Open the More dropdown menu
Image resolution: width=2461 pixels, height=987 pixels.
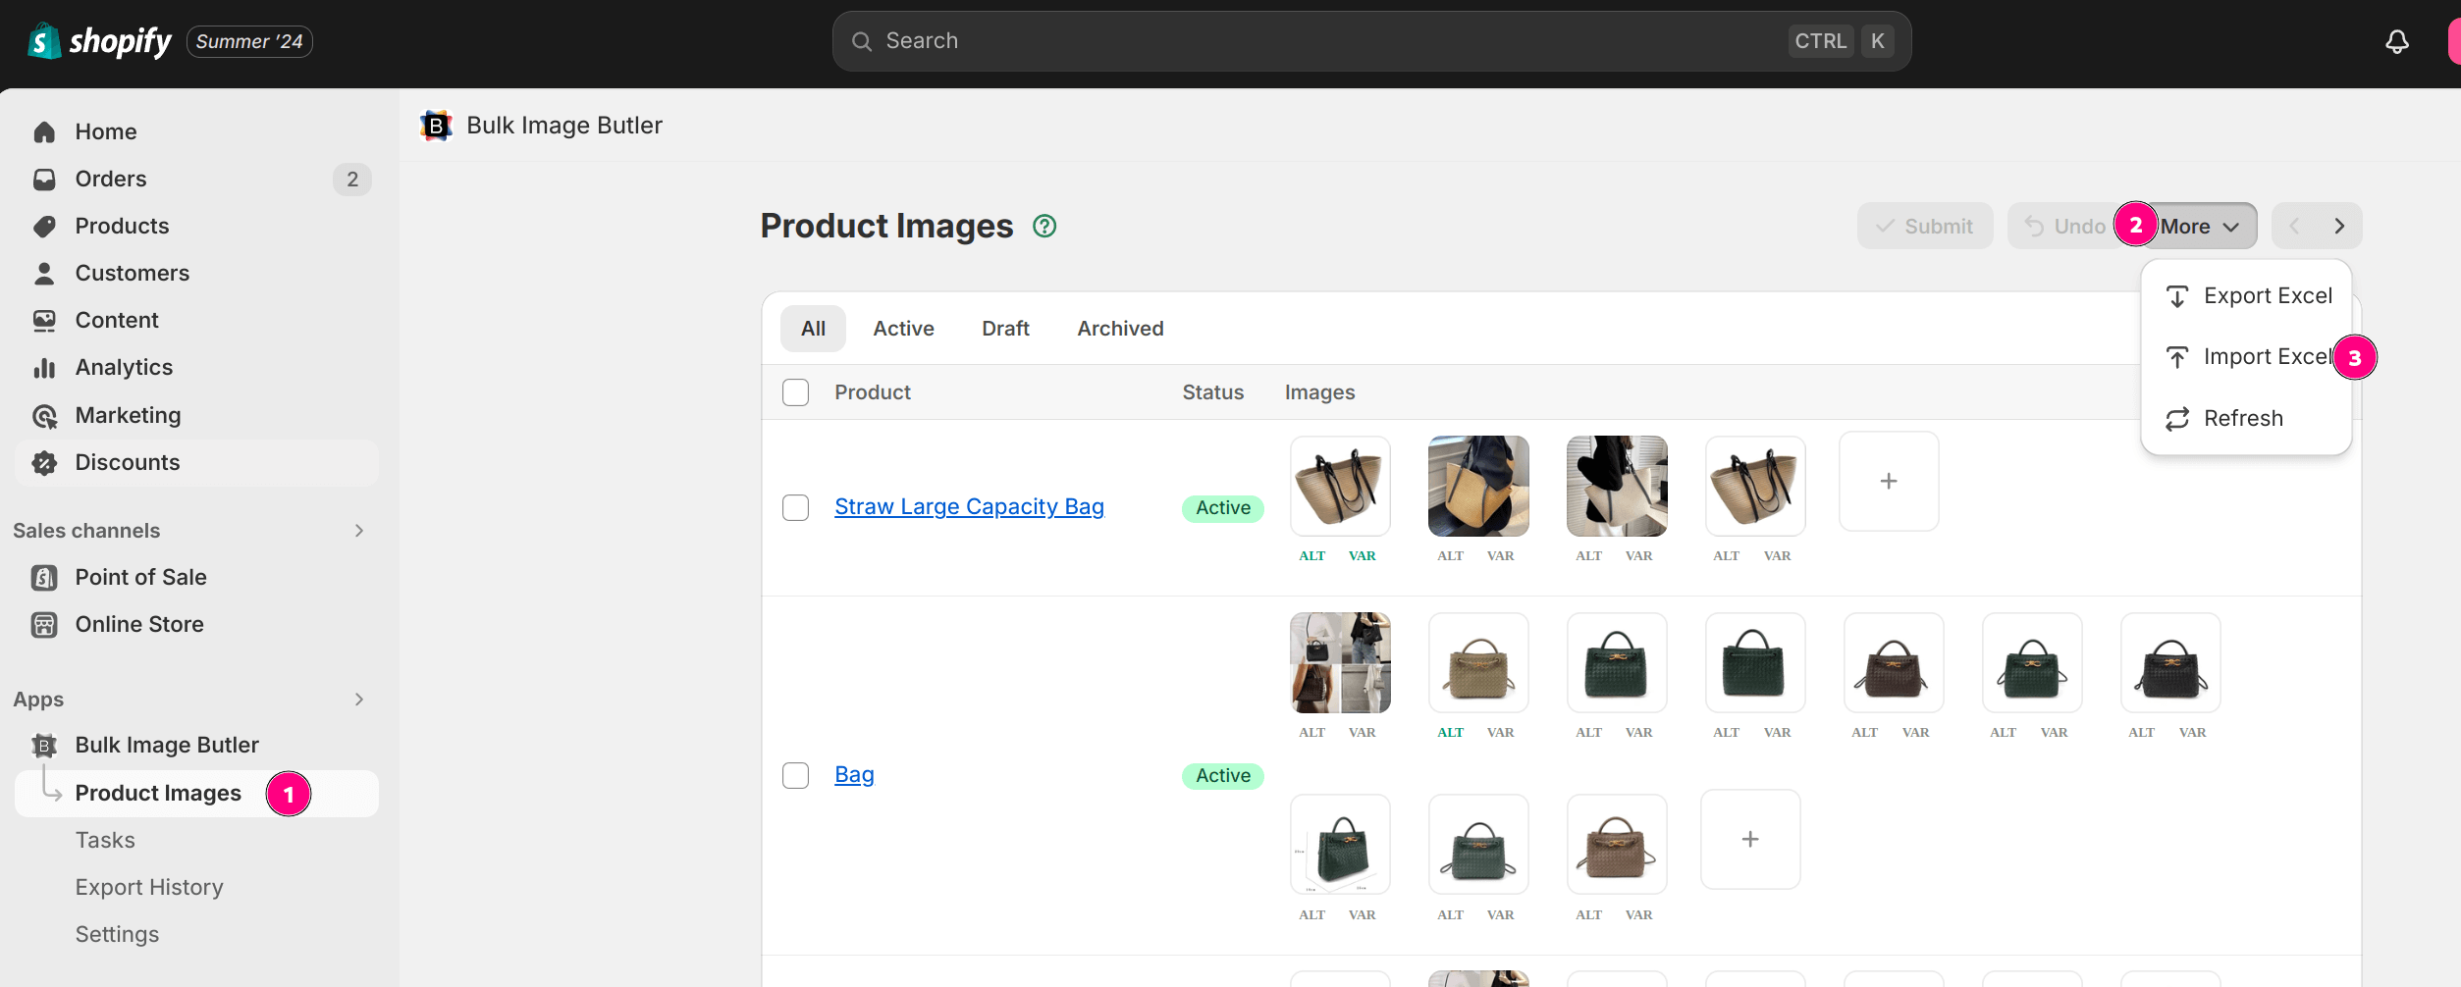tap(2199, 227)
